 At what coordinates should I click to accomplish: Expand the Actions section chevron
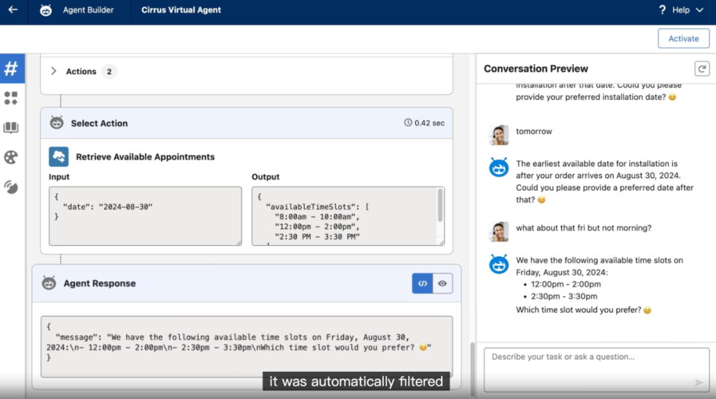click(54, 71)
